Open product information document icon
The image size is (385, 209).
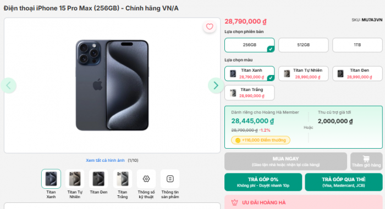[x=170, y=179]
